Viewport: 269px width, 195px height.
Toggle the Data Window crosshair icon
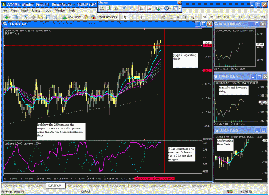[x=33, y=17]
